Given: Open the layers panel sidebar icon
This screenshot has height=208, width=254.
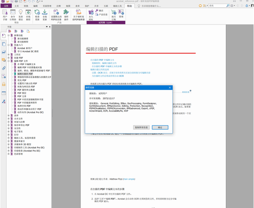Looking at the screenshot, I should click(3, 52).
